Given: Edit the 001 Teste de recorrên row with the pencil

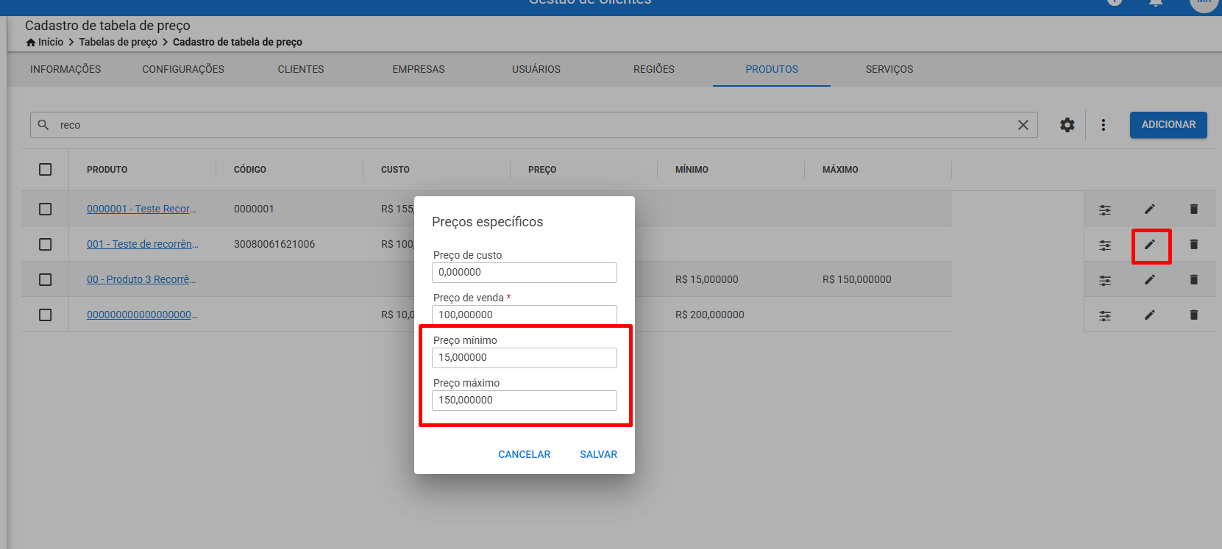Looking at the screenshot, I should click(1150, 245).
